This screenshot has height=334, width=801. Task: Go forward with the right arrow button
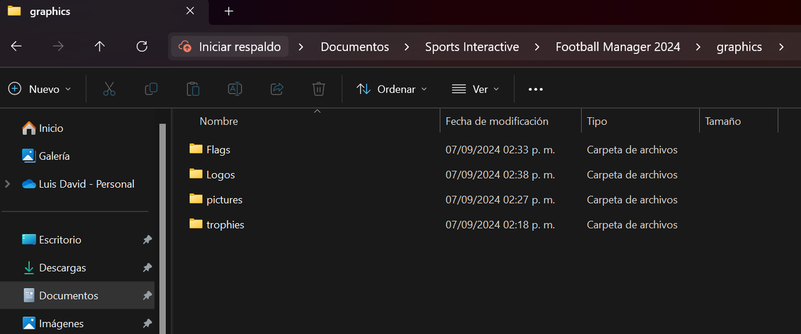[x=58, y=46]
